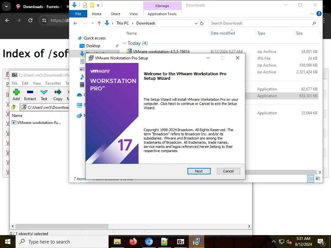Open File tab in Explorer ribbon
The image size is (331, 248).
click(78, 14)
